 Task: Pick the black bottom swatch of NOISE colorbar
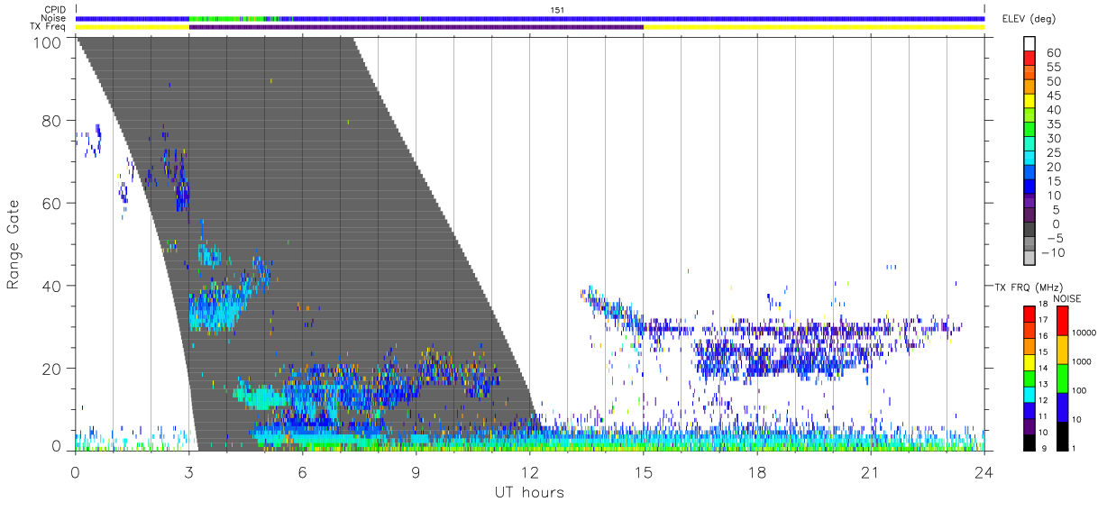click(1061, 434)
